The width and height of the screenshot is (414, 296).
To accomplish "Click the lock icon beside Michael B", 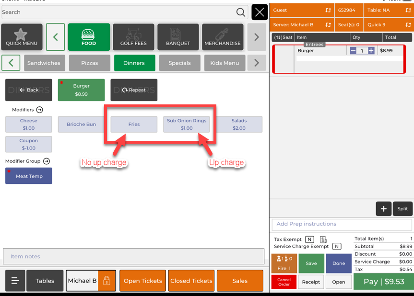I will 106,281.
